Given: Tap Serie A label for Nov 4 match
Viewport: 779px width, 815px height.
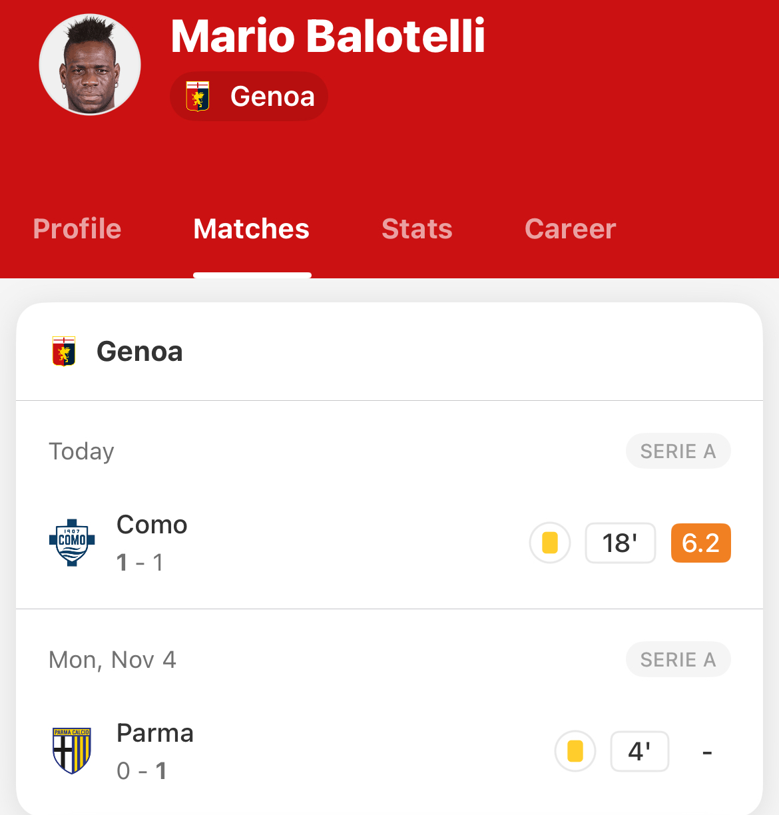Looking at the screenshot, I should coord(678,660).
